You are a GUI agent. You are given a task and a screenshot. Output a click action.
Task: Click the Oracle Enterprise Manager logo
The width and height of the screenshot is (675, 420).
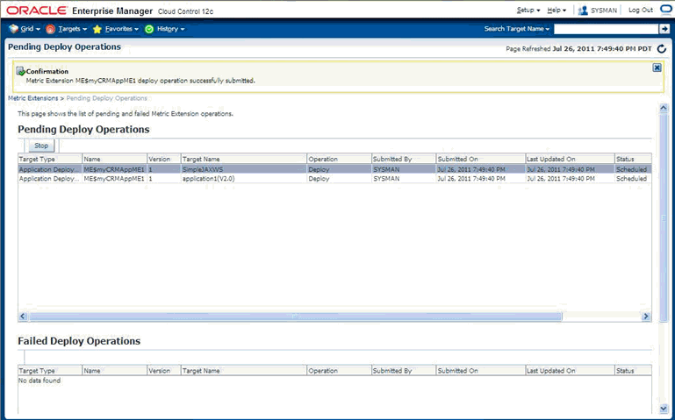point(79,11)
